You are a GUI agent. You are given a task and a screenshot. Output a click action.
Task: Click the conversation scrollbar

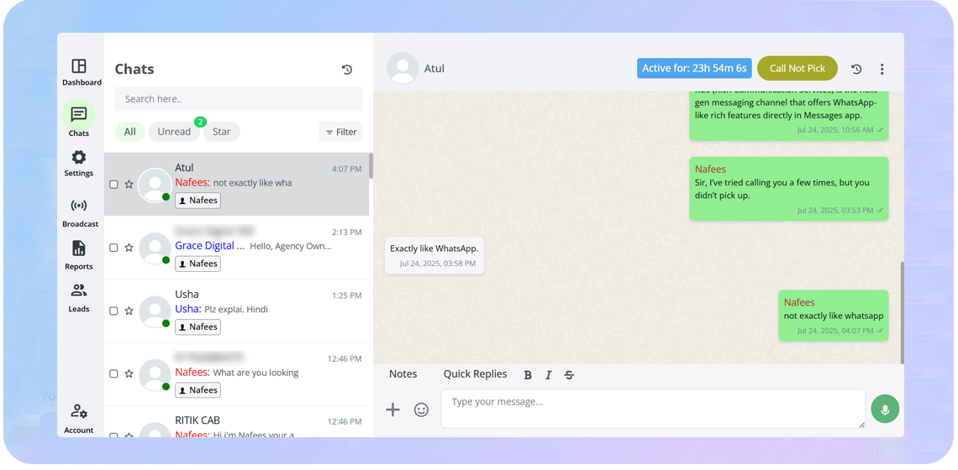pos(902,312)
